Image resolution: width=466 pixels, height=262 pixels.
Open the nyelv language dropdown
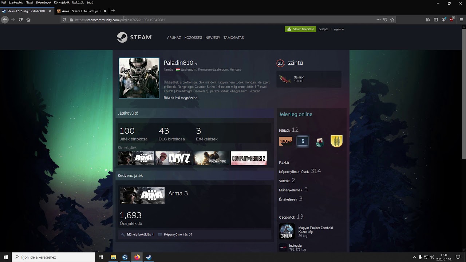tap(339, 29)
